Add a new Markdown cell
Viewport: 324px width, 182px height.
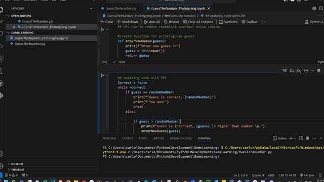[x=127, y=22]
